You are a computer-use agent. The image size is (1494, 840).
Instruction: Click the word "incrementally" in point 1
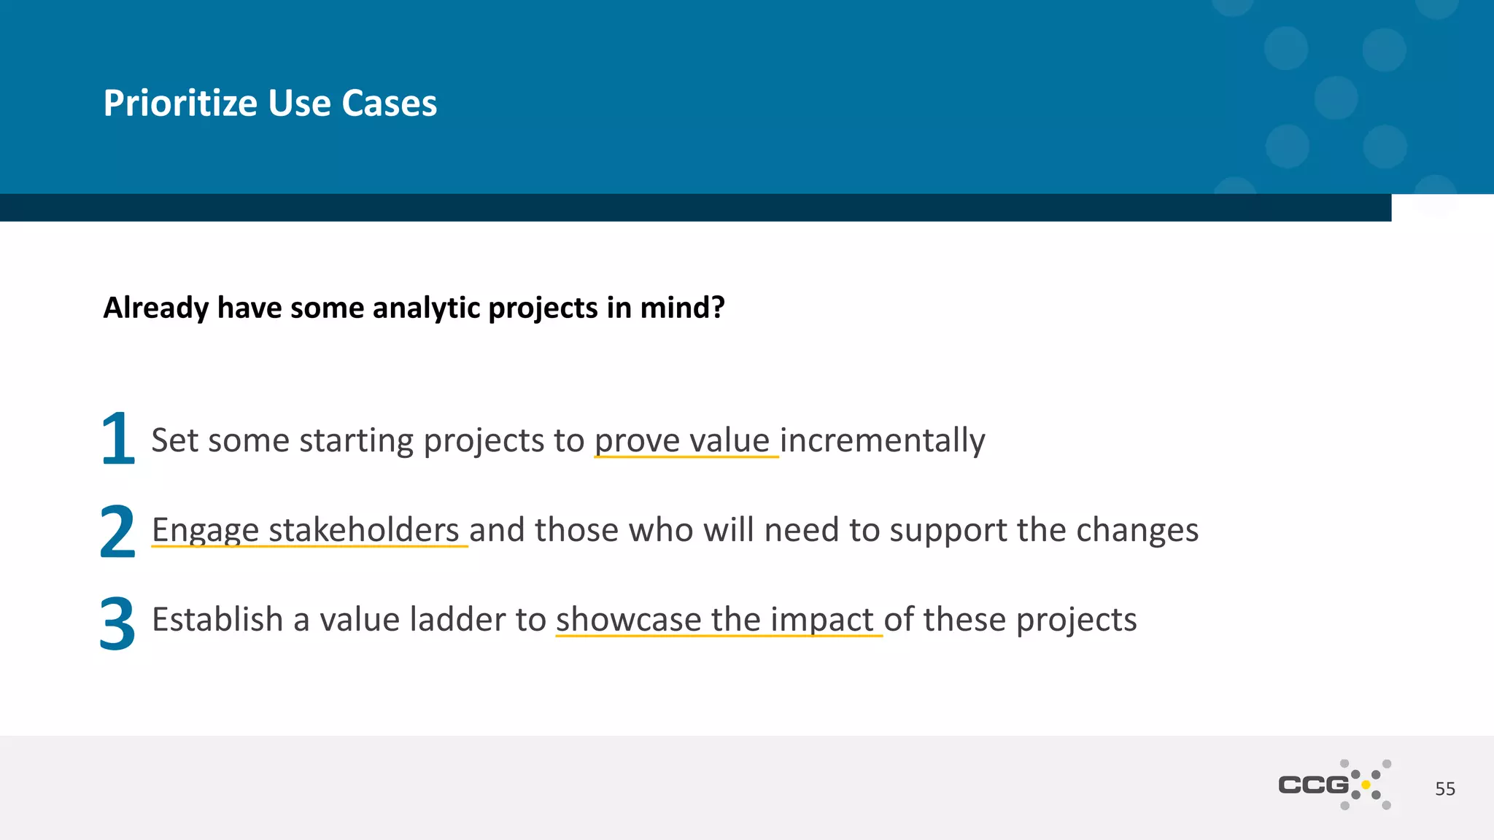[x=883, y=440]
